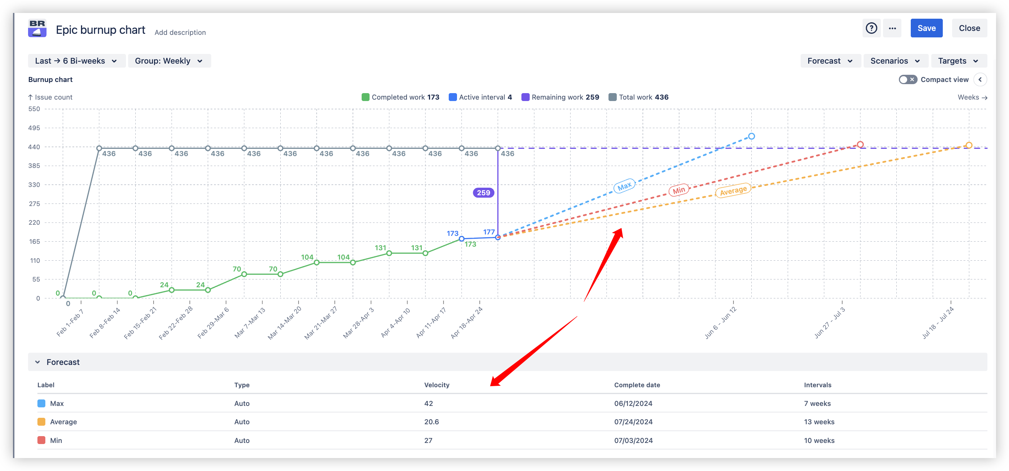The width and height of the screenshot is (1009, 471).
Task: Click the purple Remaining work legend swatch
Action: (525, 97)
